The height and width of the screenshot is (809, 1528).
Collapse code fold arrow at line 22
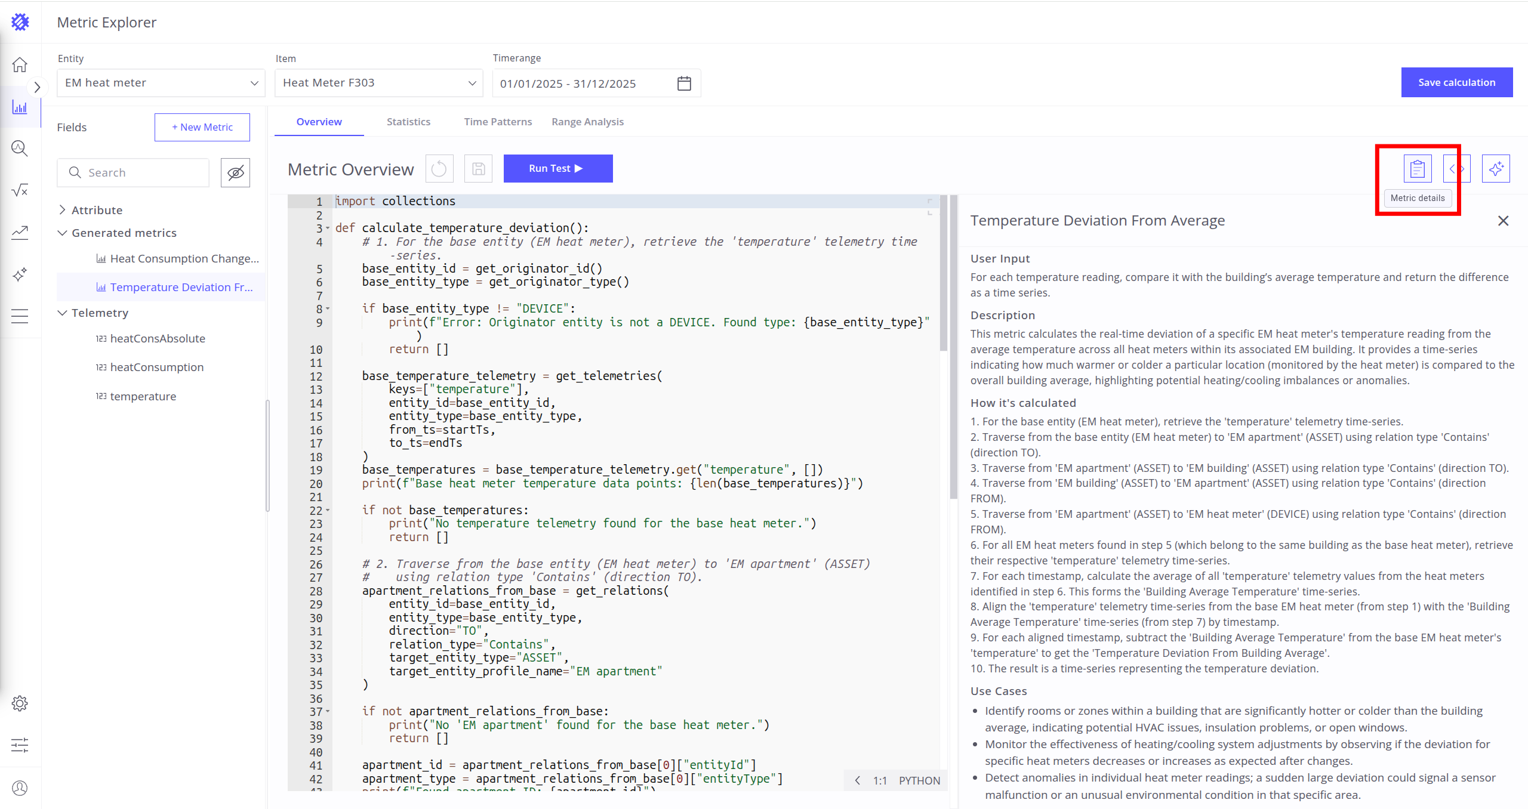pos(328,511)
